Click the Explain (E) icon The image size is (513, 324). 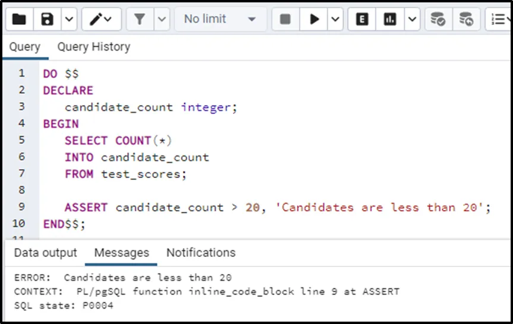pos(362,20)
